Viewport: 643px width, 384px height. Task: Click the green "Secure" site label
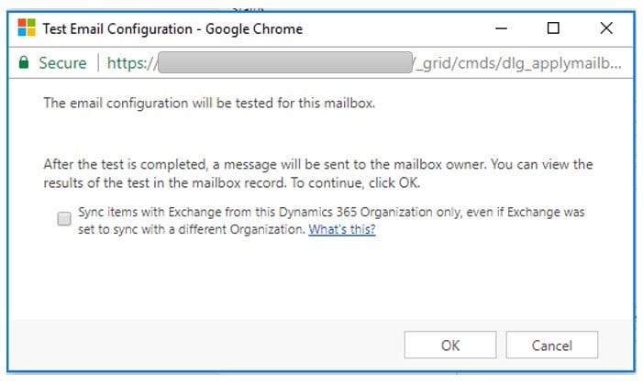62,63
